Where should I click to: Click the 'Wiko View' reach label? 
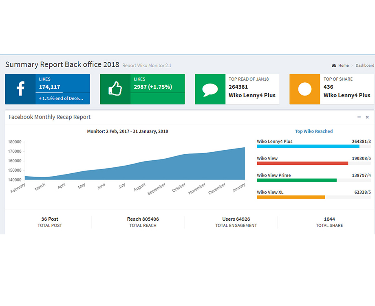267,158
